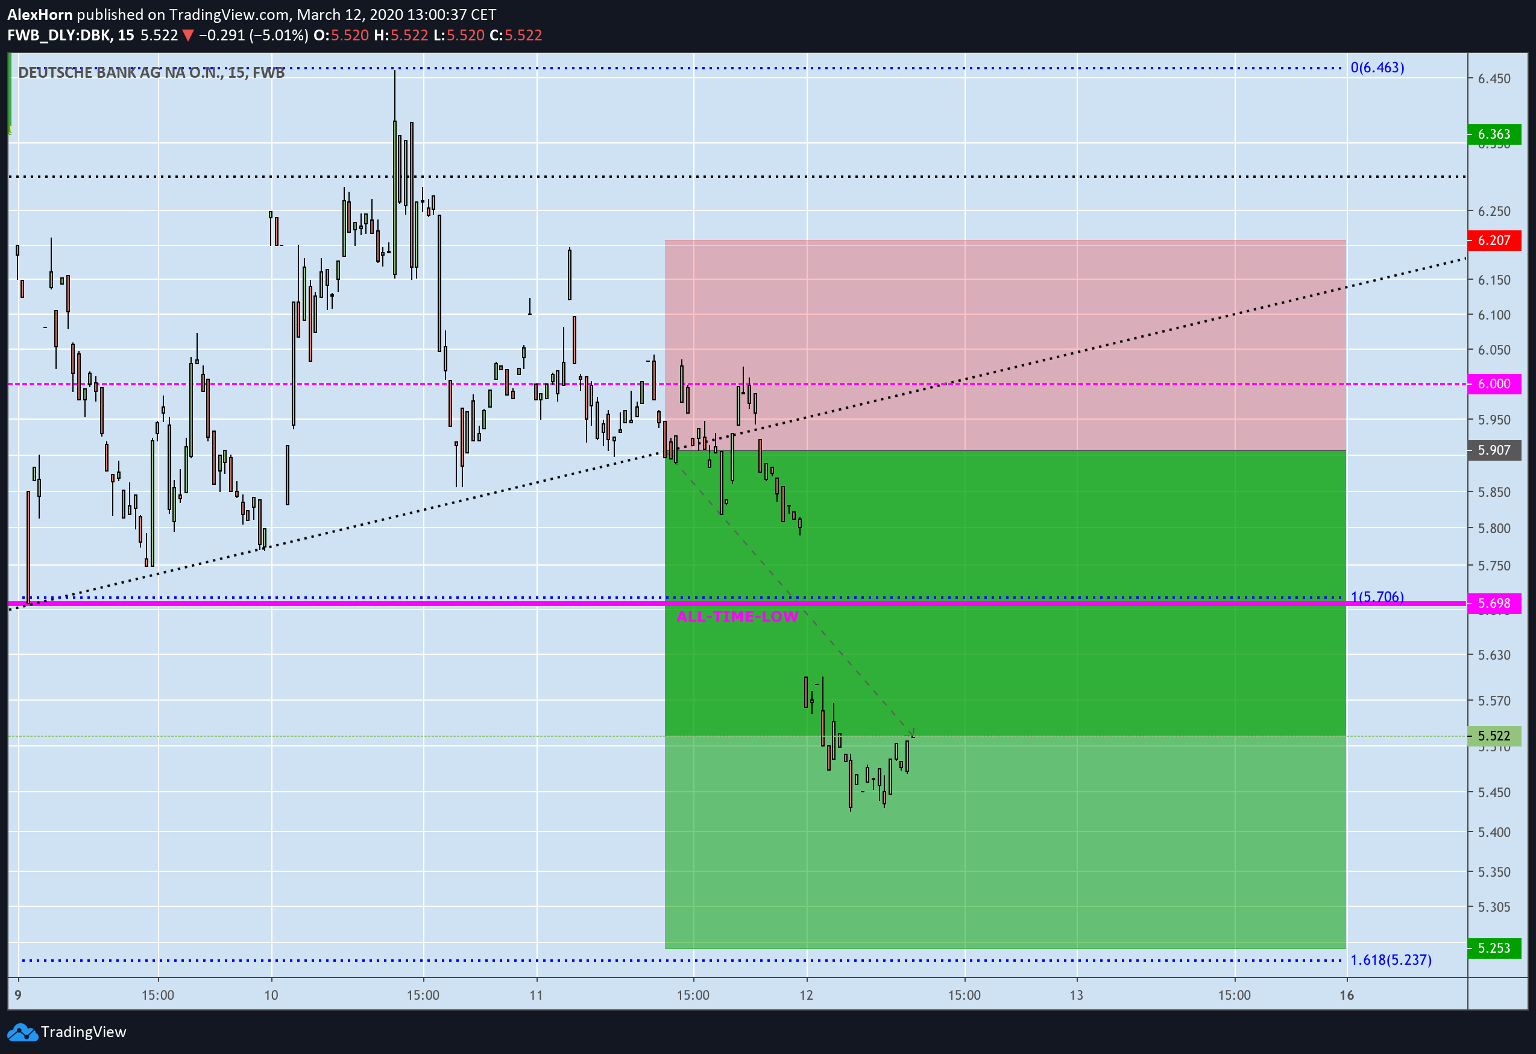This screenshot has height=1054, width=1536.
Task: Click the green 5.253 target price tag
Action: [1494, 948]
